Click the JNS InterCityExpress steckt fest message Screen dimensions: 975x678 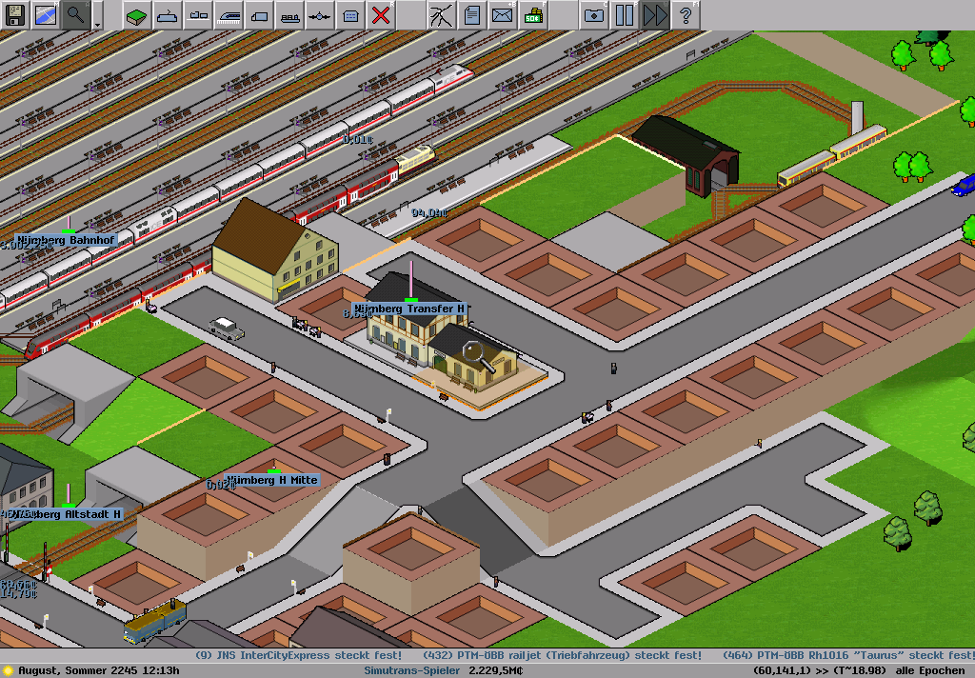pos(298,655)
